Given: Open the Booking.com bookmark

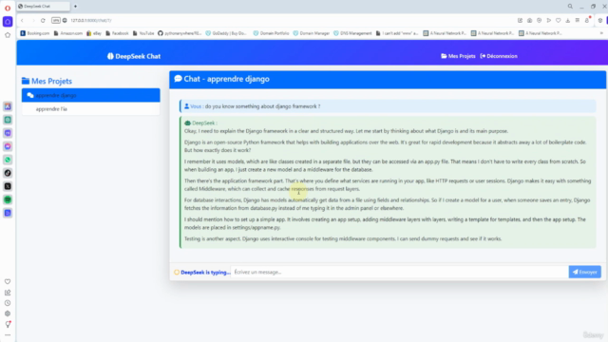Looking at the screenshot, I should point(35,33).
